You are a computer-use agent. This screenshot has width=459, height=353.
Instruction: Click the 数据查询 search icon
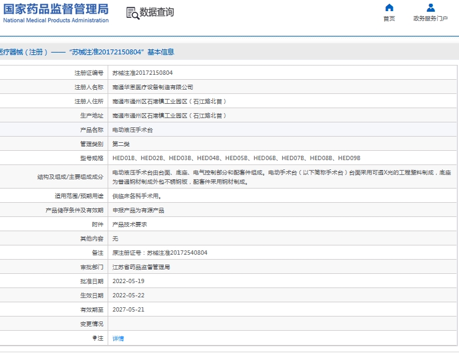click(x=132, y=13)
